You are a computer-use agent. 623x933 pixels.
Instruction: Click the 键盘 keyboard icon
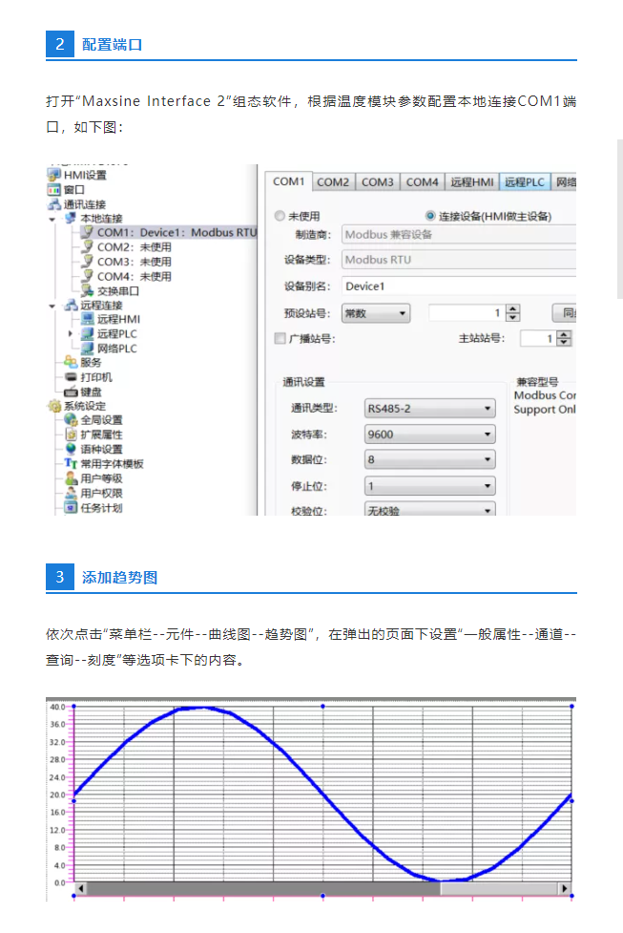(x=70, y=392)
